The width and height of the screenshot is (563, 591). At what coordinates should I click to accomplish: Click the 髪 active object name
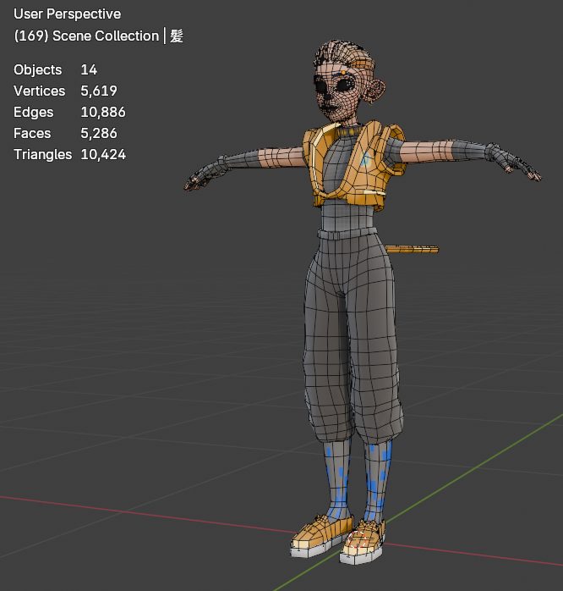point(177,36)
